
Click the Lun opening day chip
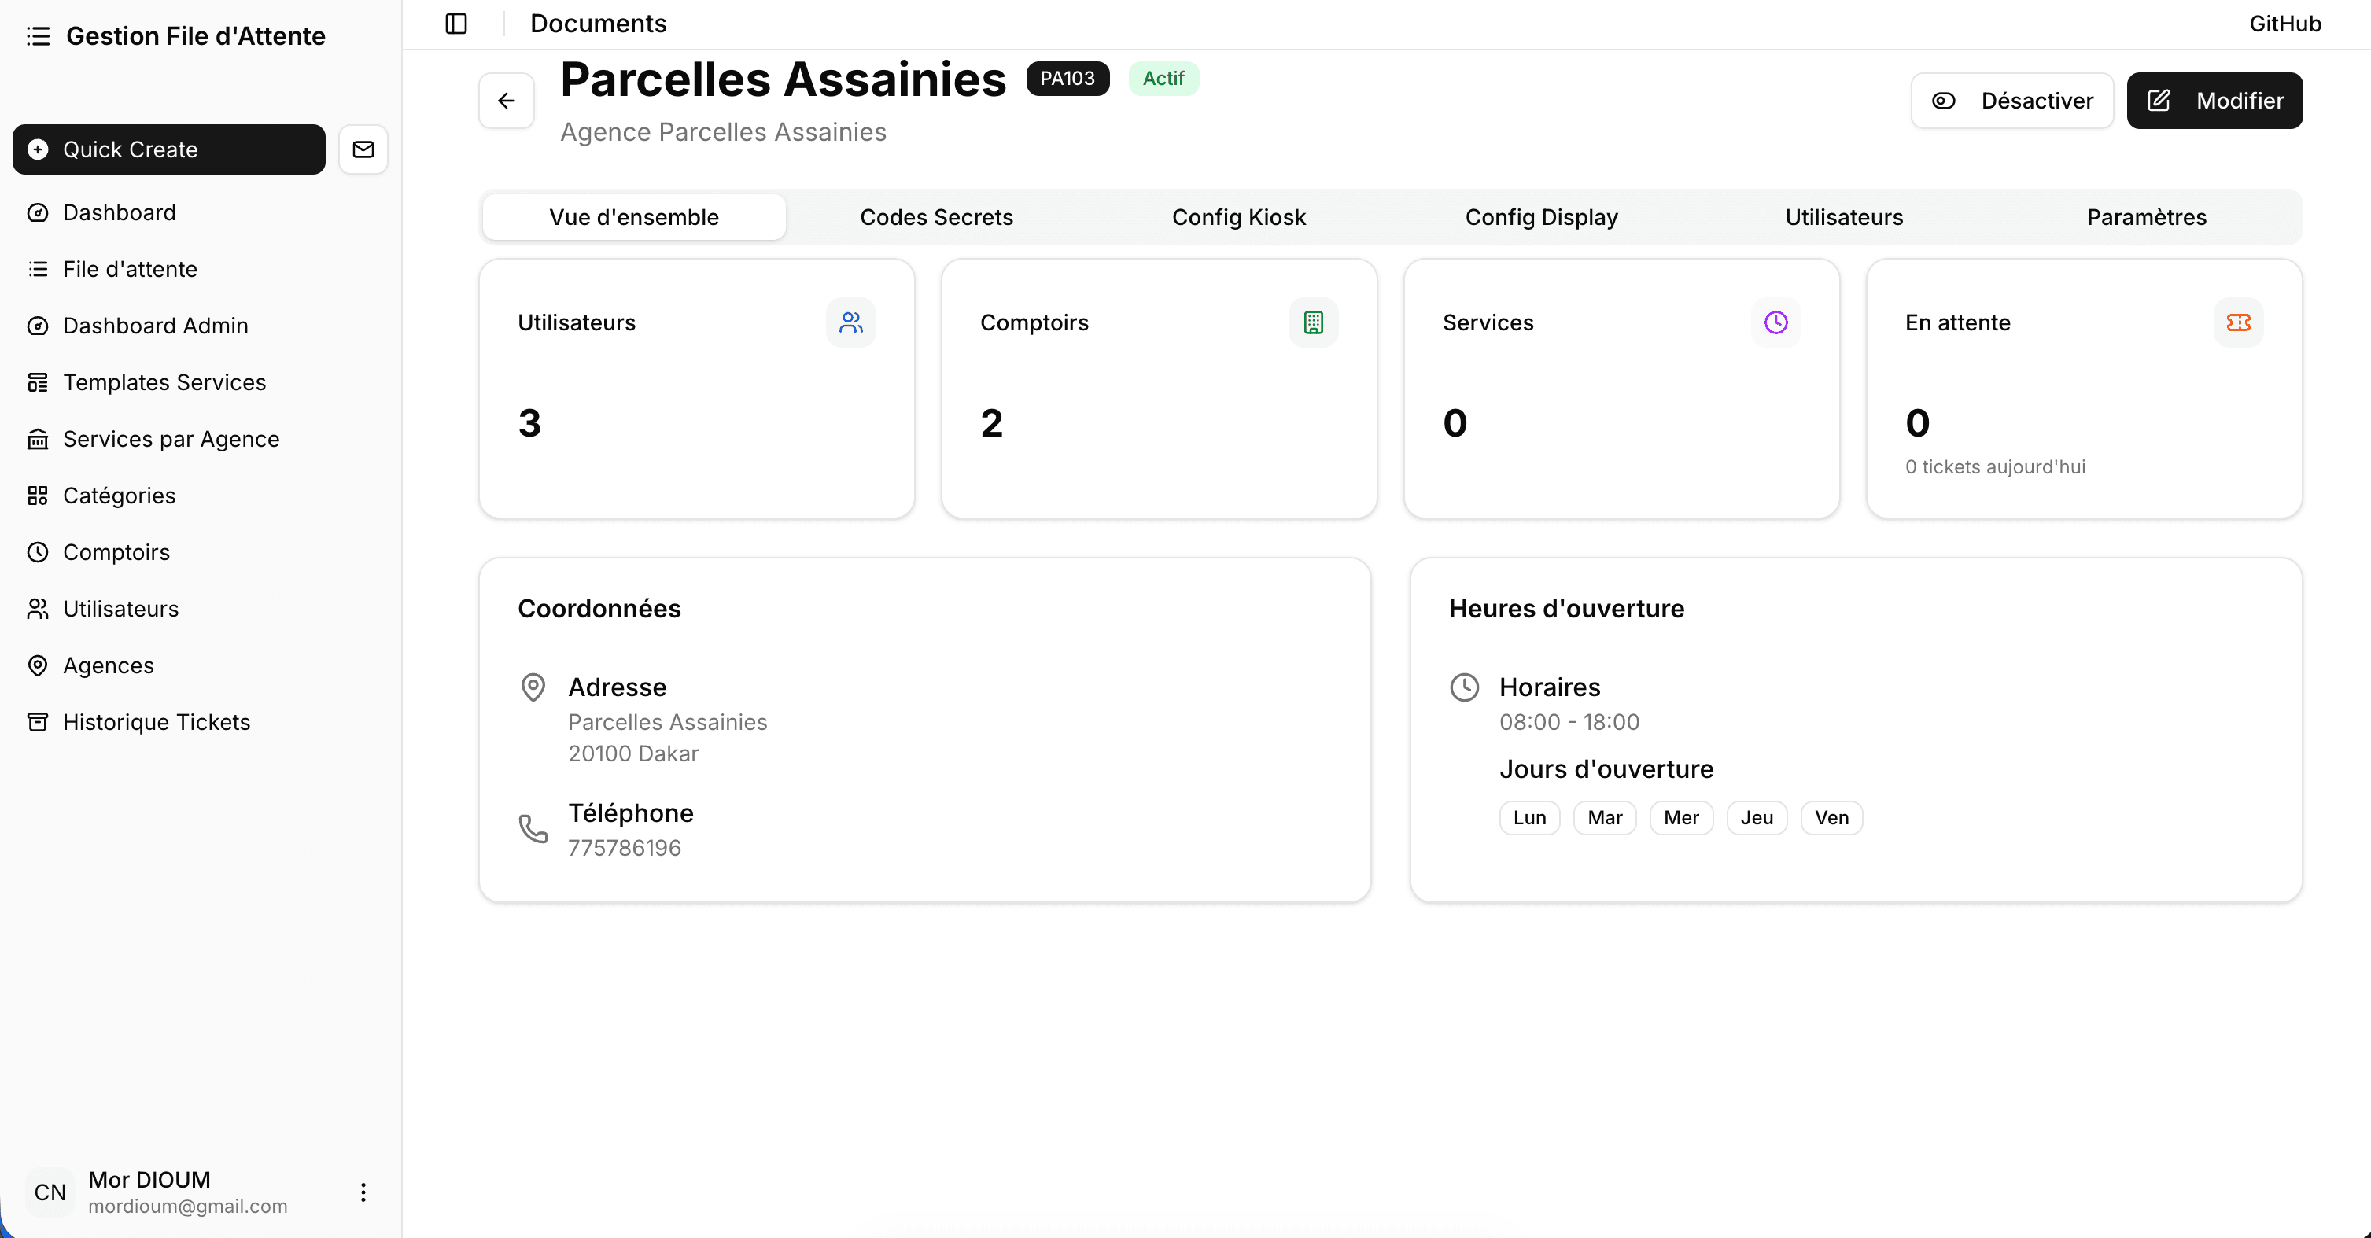pos(1528,817)
